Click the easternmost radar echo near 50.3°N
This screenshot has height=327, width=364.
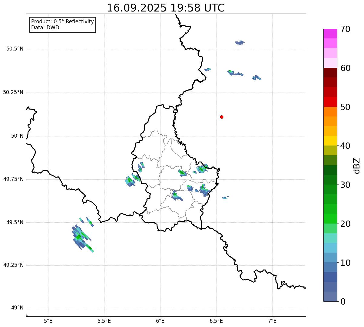pos(256,78)
